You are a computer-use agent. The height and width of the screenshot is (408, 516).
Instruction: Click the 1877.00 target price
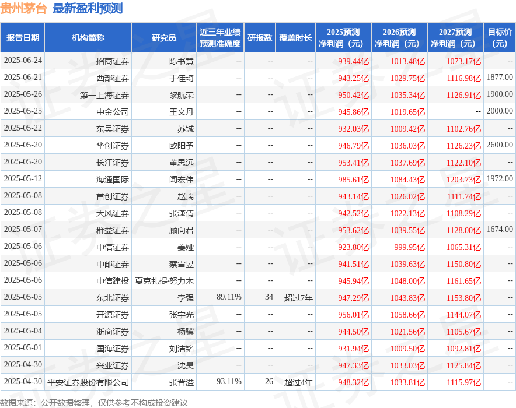500,77
